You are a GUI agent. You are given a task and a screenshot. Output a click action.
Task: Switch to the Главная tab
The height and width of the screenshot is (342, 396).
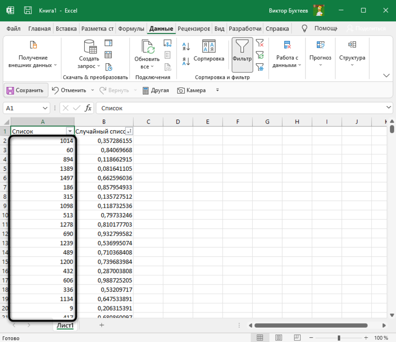pos(39,29)
